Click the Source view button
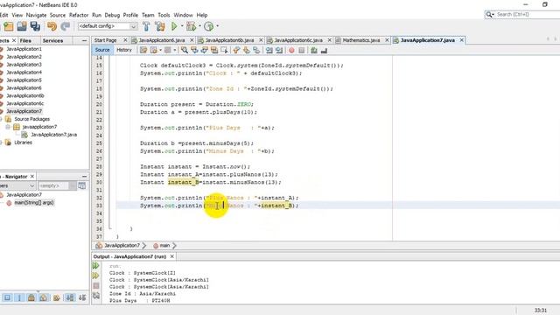560x315 pixels. [x=102, y=50]
